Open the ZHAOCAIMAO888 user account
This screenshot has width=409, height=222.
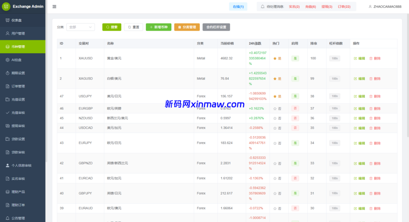coord(385,6)
